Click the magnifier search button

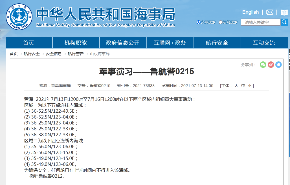pos(284,22)
